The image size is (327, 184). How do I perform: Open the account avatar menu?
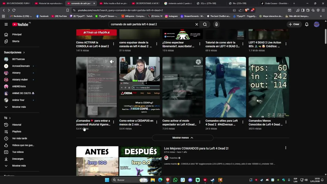[x=317, y=24]
